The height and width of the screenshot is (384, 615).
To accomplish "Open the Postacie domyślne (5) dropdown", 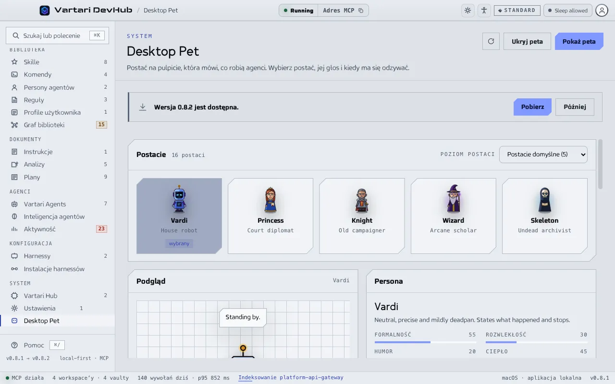I will coord(543,155).
